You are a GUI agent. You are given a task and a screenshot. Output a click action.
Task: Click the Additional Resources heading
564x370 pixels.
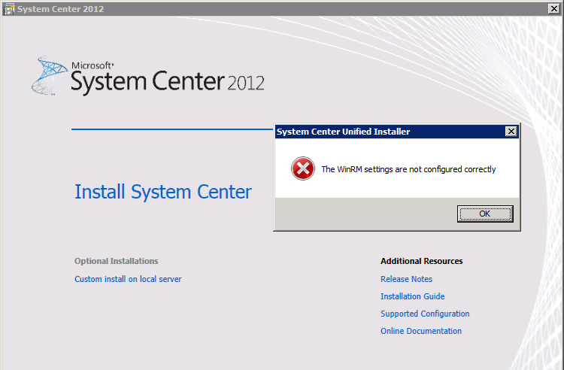(421, 261)
